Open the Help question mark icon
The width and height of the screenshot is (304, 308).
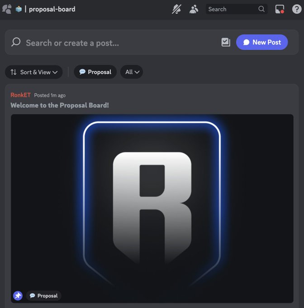click(297, 9)
